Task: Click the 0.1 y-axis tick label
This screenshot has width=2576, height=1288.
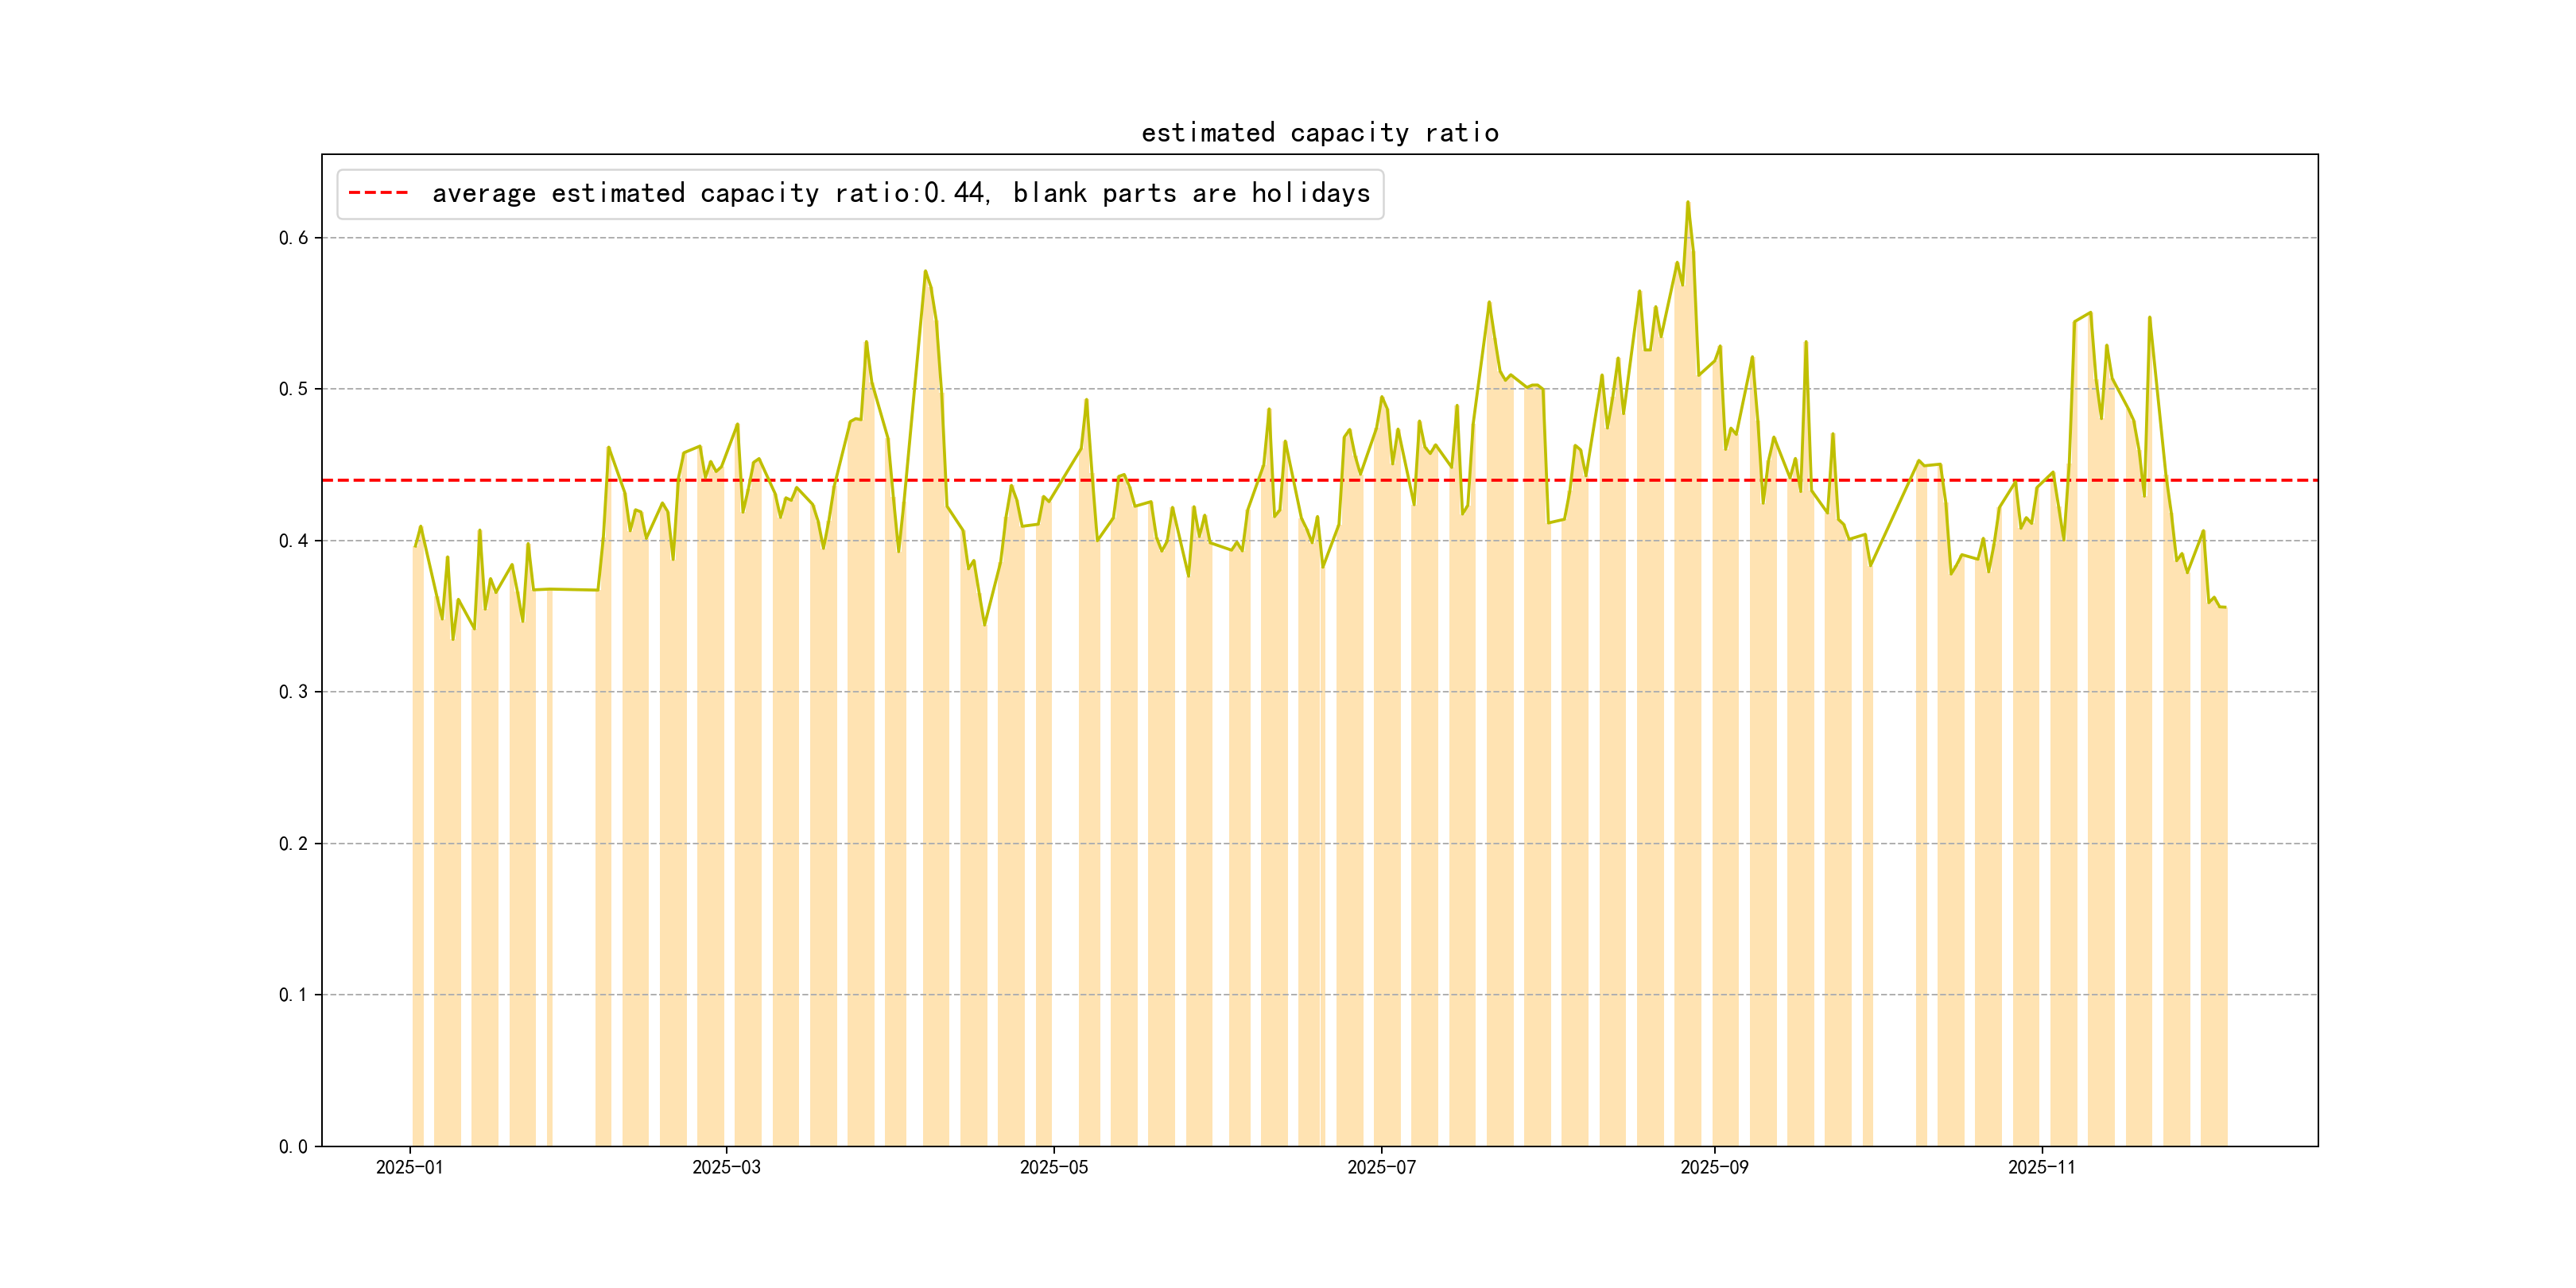Action: pyautogui.click(x=293, y=995)
